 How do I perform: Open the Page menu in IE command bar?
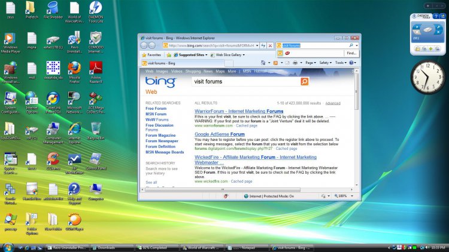pos(310,63)
